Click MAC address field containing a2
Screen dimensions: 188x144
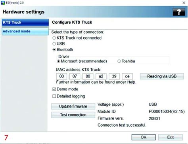[x=101, y=76]
